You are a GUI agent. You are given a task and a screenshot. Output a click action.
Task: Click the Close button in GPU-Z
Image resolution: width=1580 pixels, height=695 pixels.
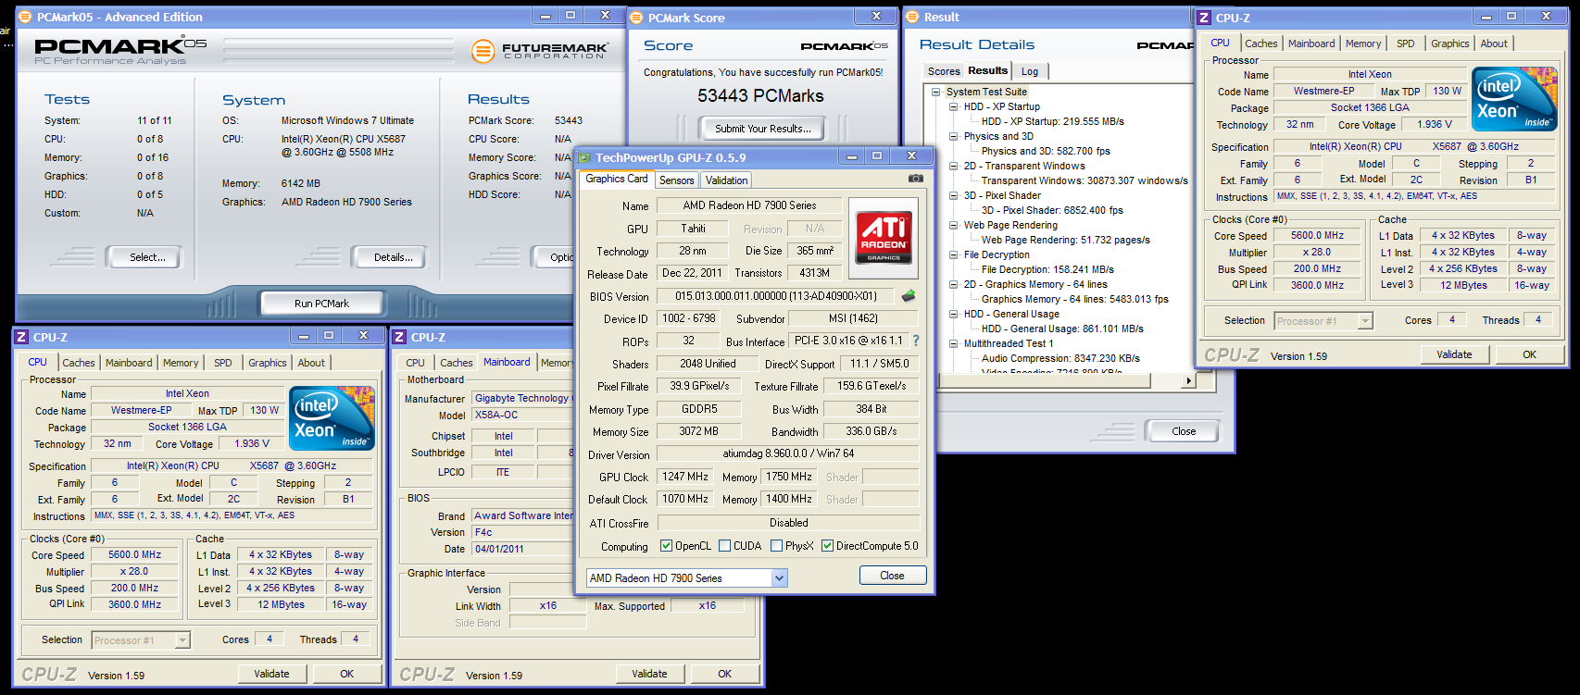pos(892,576)
